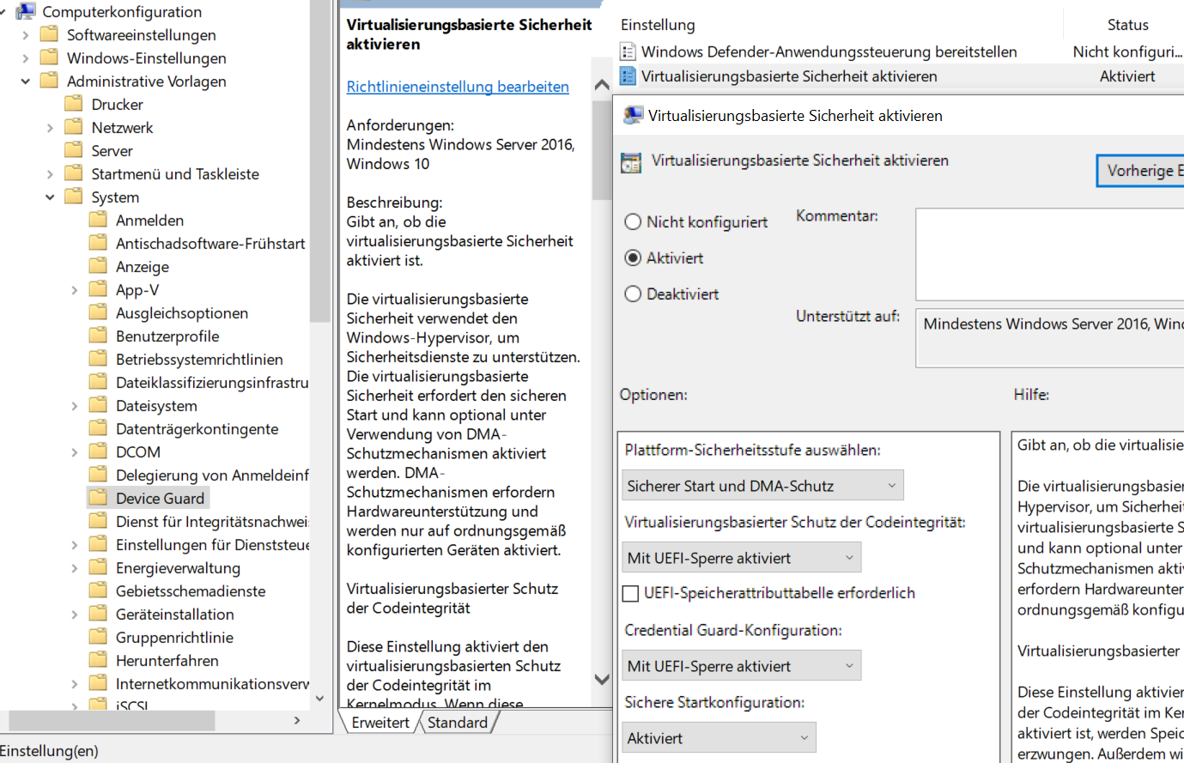Select Windows Defender-Anwendungssteuerung bereitstellen setting

point(829,51)
